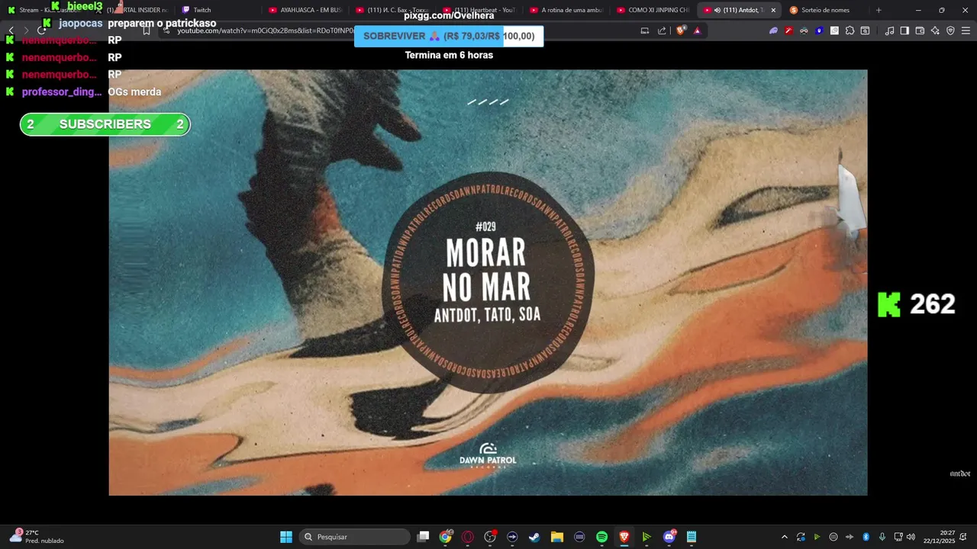Show hidden system tray icons
Image resolution: width=977 pixels, height=549 pixels.
[784, 537]
